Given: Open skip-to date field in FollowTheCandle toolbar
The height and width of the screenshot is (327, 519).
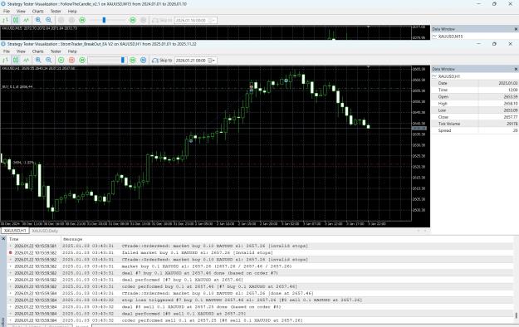Looking at the screenshot, I should click(196, 20).
